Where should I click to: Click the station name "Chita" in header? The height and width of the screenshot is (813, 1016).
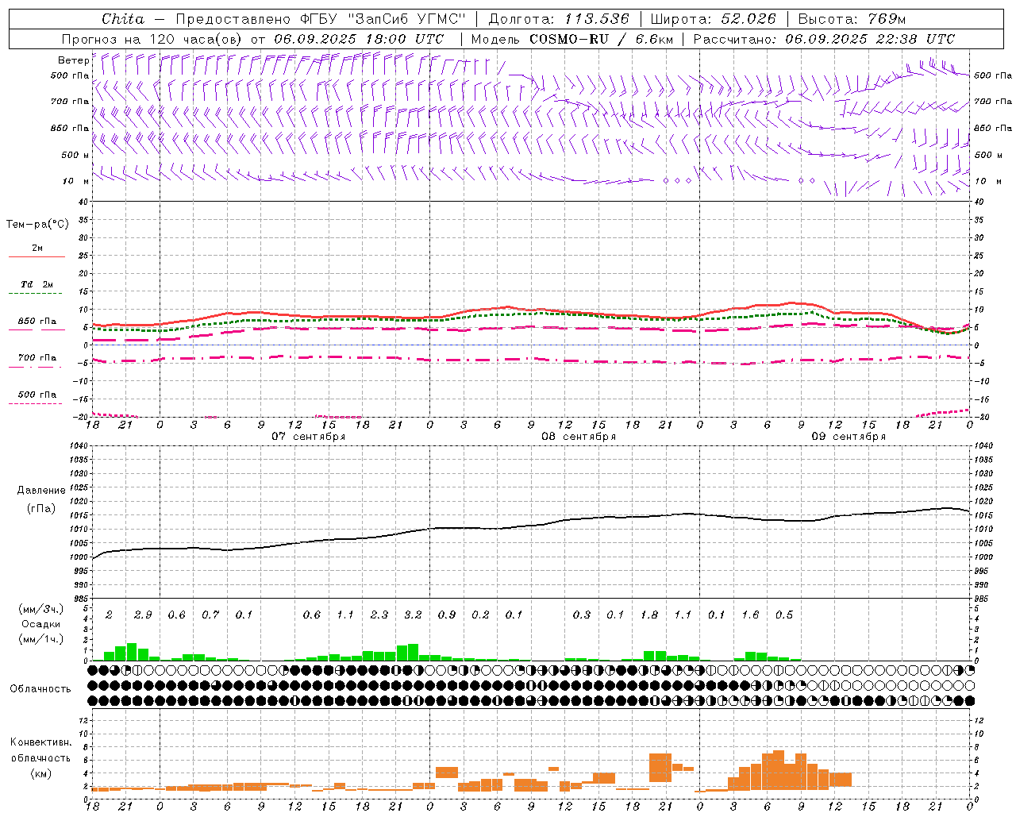click(123, 19)
